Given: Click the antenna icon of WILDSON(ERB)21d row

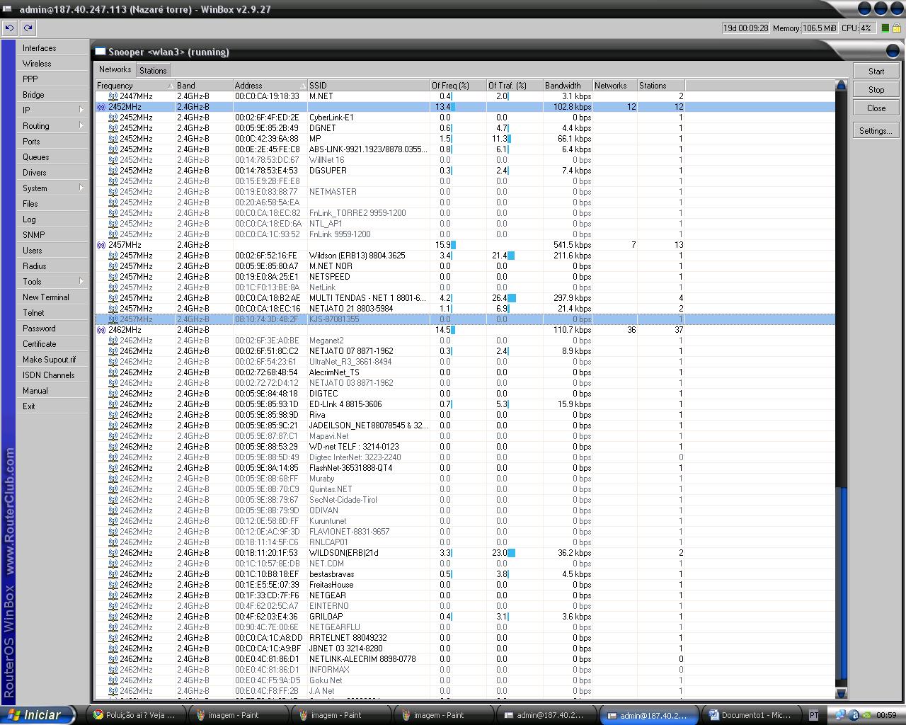Looking at the screenshot, I should point(113,553).
